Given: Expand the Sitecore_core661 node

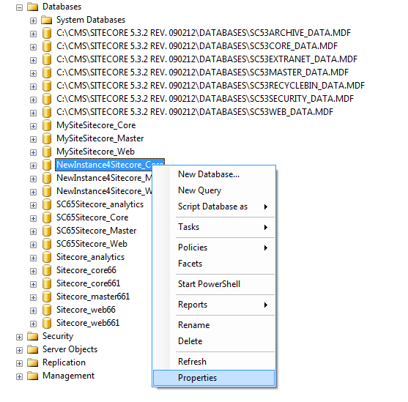Looking at the screenshot, I should [x=33, y=284].
